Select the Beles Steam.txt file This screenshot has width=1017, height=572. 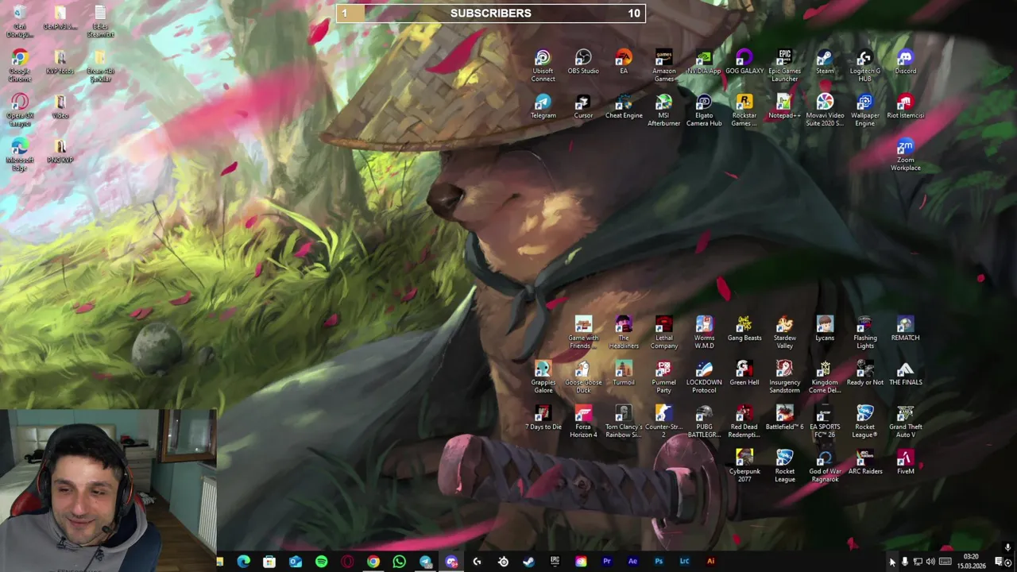point(100,21)
